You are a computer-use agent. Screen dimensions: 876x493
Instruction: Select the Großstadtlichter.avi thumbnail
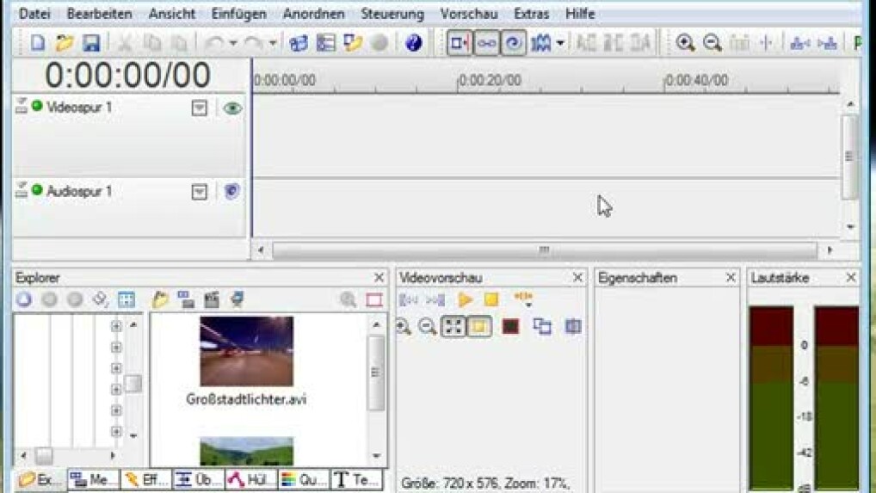[246, 351]
